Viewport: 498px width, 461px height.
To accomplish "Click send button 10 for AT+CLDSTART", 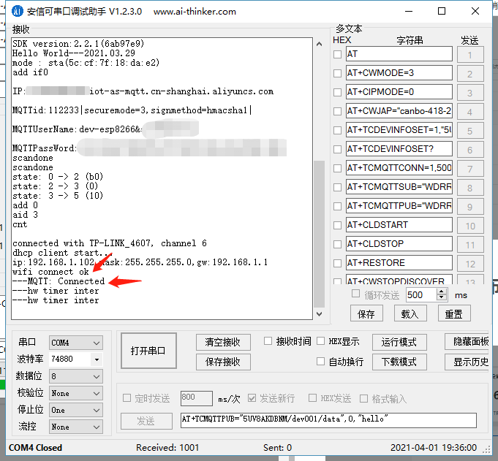I will point(470,226).
